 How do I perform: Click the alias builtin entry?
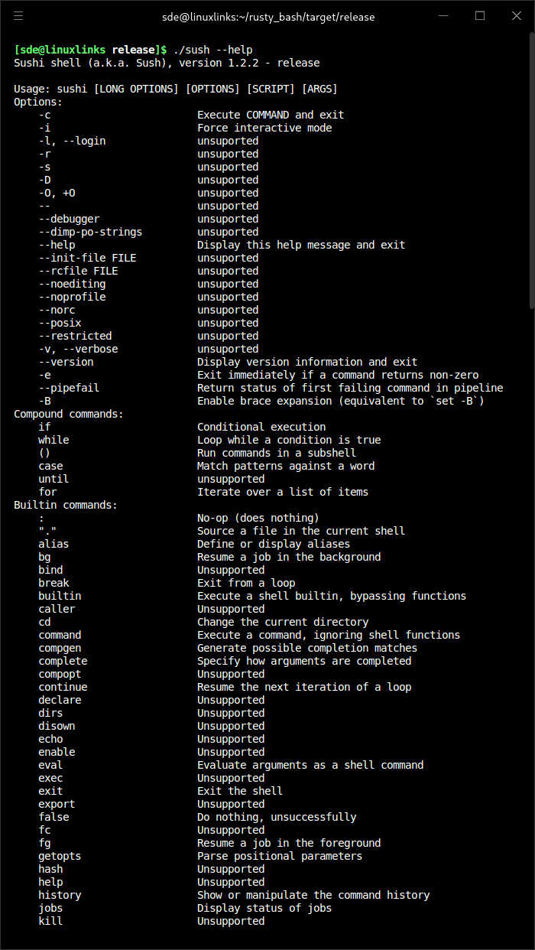click(53, 543)
